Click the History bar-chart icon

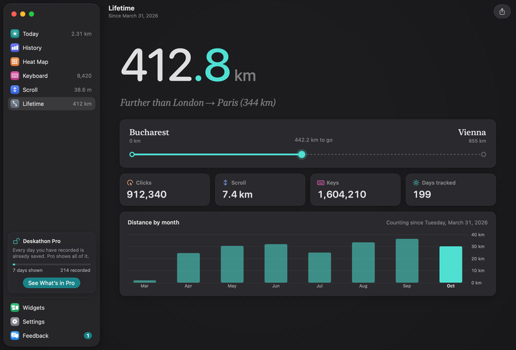click(x=15, y=48)
